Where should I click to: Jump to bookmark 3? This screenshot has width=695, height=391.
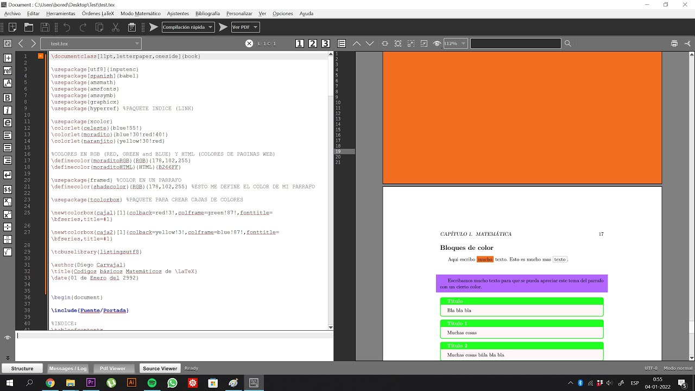(x=326, y=43)
